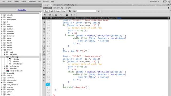Go to previous info bar message arrow
The width and height of the screenshot is (171, 96).
tap(44, 18)
